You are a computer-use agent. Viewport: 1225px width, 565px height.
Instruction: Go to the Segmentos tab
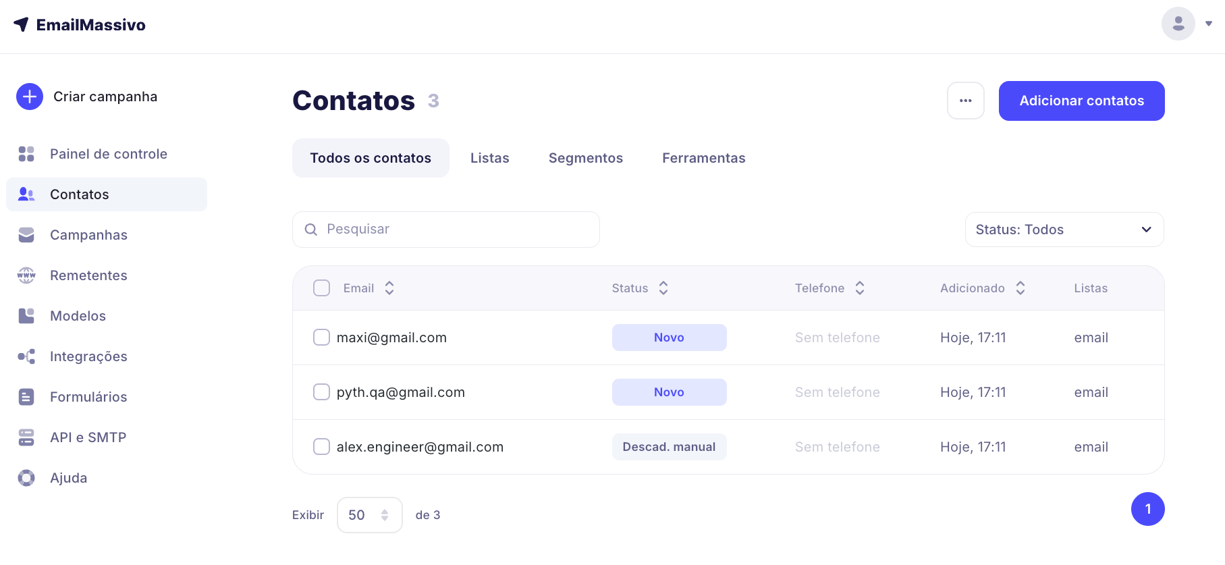pos(585,158)
